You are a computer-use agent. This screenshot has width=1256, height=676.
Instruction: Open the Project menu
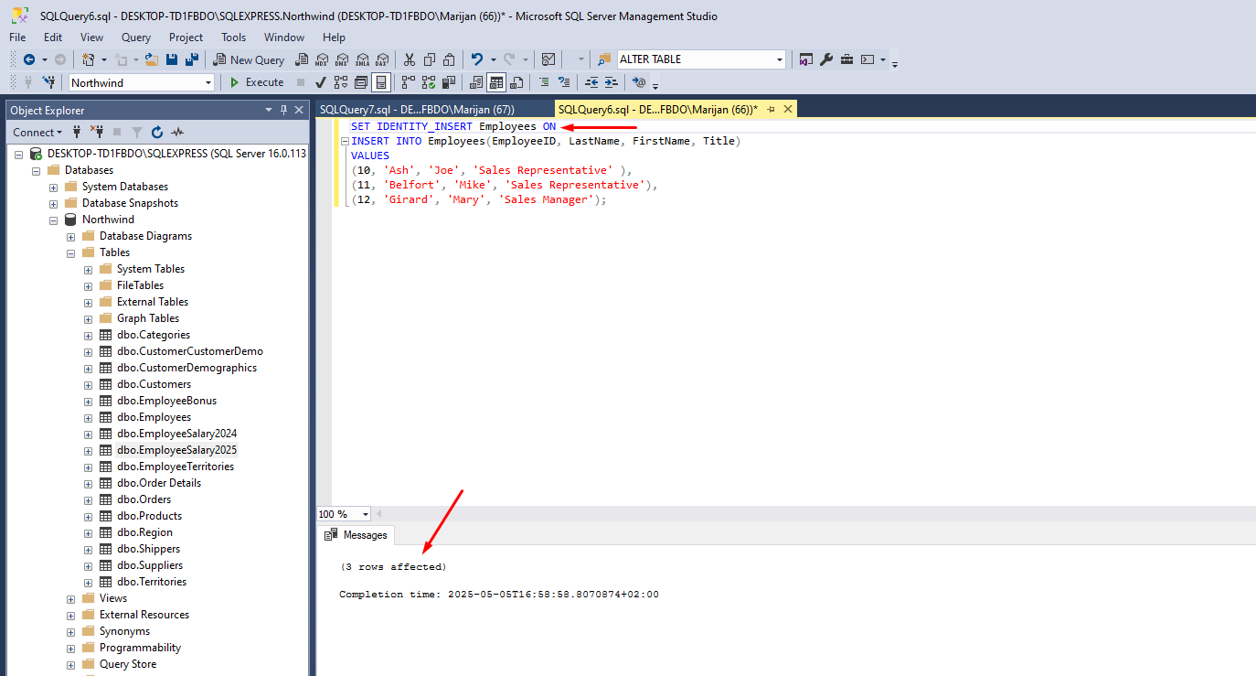pyautogui.click(x=186, y=38)
